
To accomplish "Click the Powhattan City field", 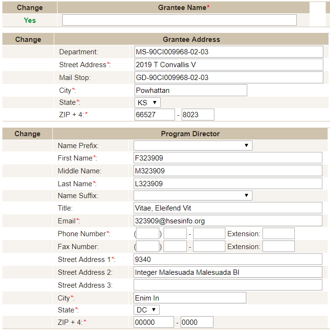I will (x=191, y=90).
